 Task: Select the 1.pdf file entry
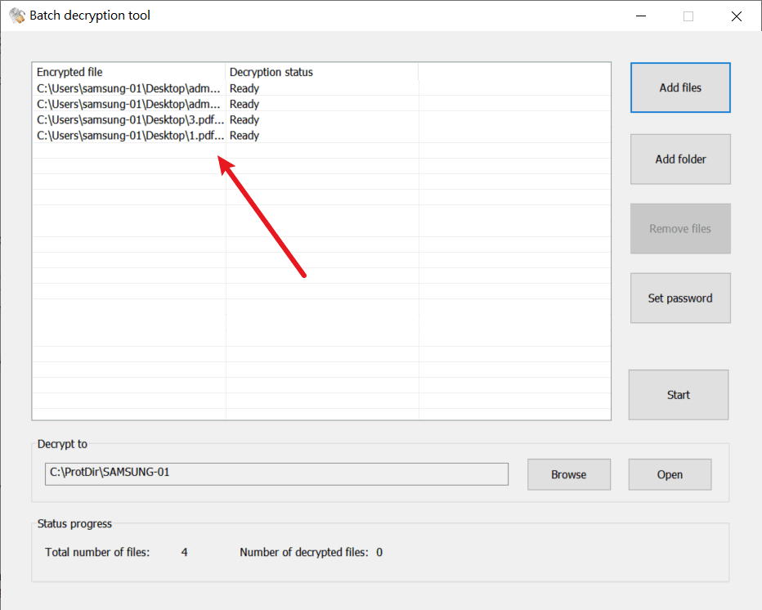tap(128, 136)
